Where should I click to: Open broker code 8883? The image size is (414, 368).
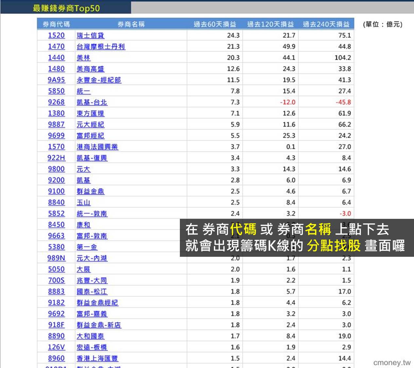(x=56, y=291)
